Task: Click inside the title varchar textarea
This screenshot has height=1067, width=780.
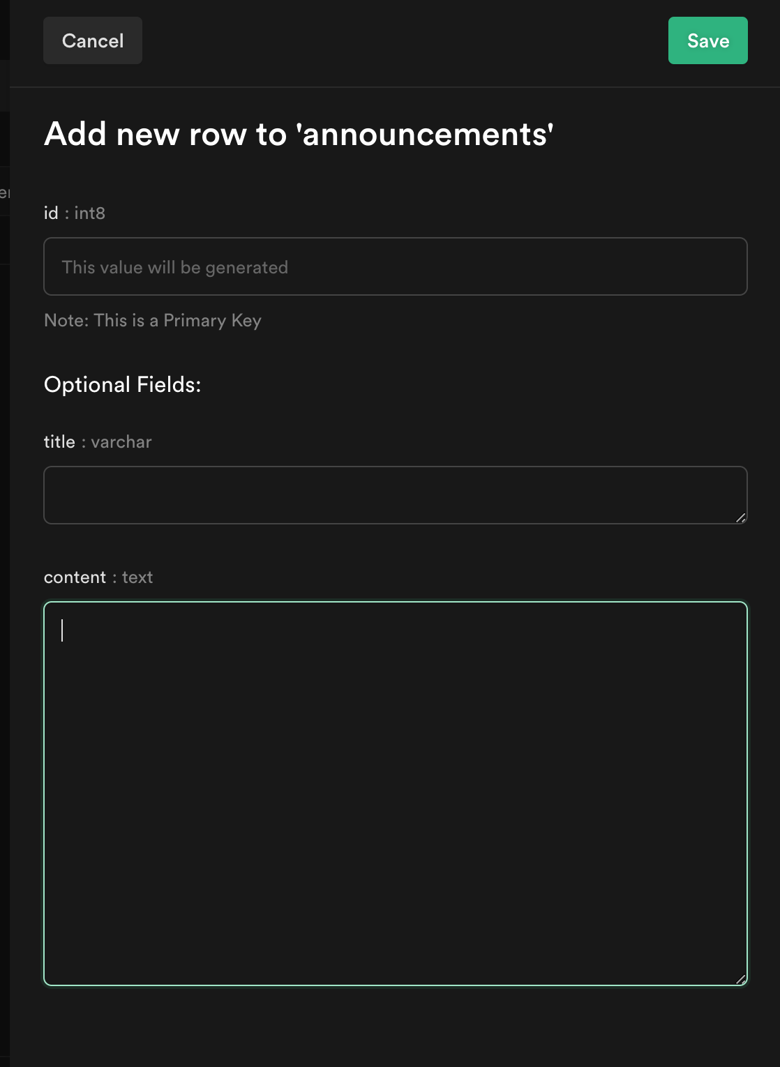Action: pos(395,494)
